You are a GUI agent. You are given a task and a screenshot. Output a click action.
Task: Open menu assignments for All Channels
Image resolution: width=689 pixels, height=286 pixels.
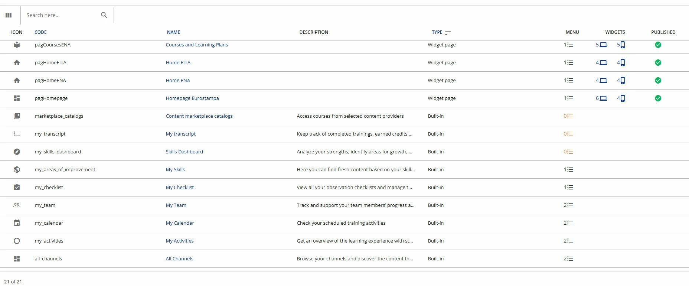click(x=568, y=259)
